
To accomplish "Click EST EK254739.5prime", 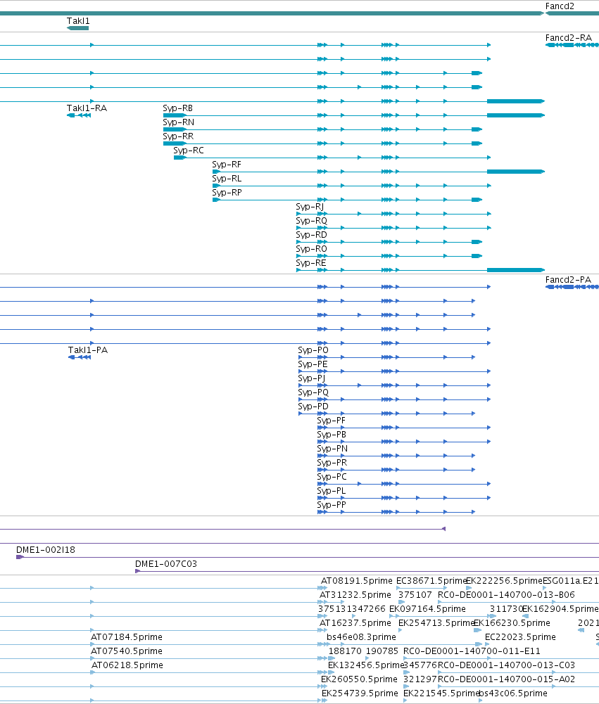I will point(360,693).
